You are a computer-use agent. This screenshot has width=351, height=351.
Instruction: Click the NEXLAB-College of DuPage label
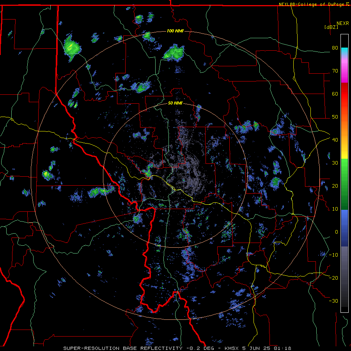coord(311,4)
